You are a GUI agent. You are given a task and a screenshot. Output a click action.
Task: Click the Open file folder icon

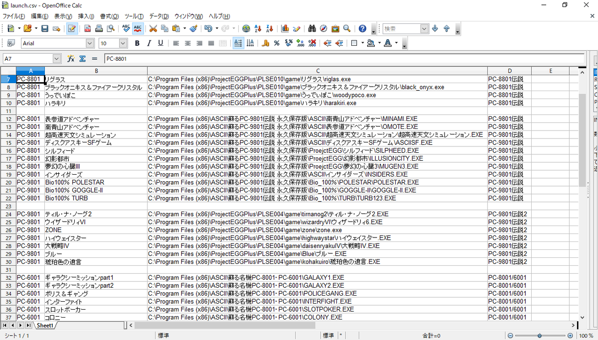click(27, 29)
